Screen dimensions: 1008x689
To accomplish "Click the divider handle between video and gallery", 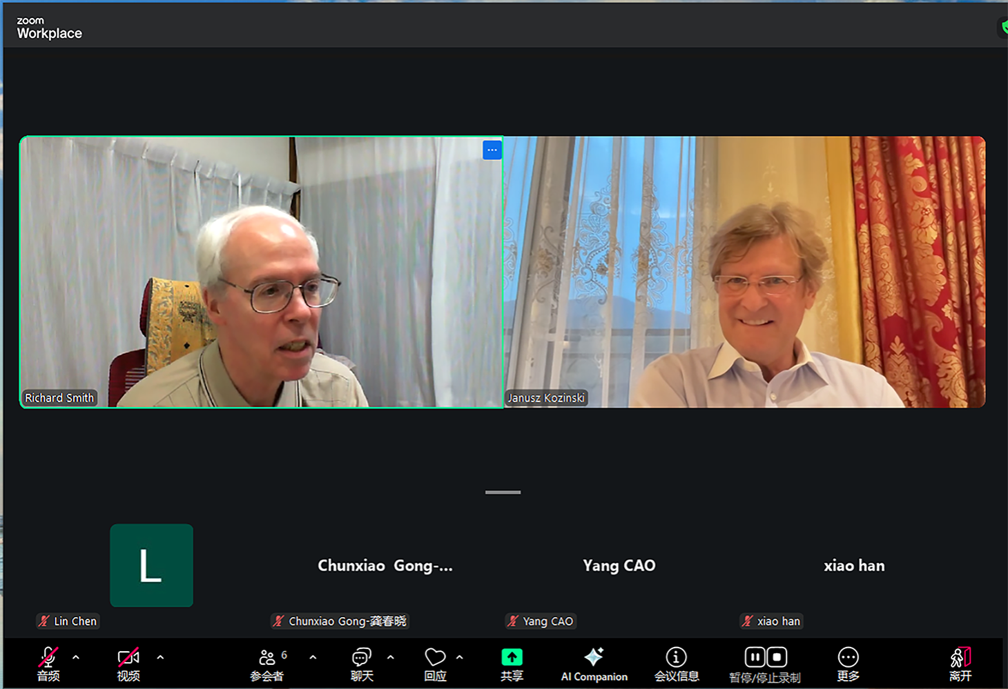I will (x=503, y=492).
